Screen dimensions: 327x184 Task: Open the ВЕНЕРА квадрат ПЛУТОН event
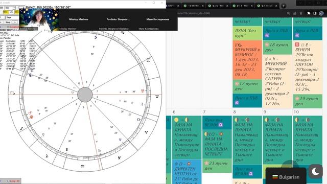tap(308, 67)
